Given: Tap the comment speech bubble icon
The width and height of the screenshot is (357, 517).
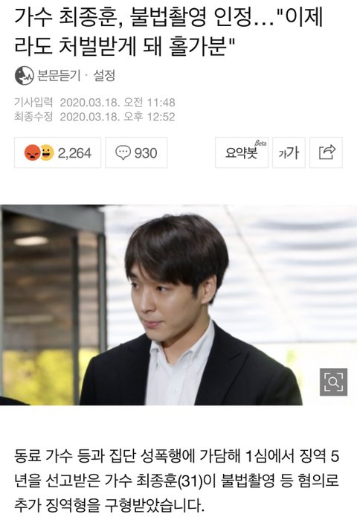Looking at the screenshot, I should pyautogui.click(x=123, y=153).
